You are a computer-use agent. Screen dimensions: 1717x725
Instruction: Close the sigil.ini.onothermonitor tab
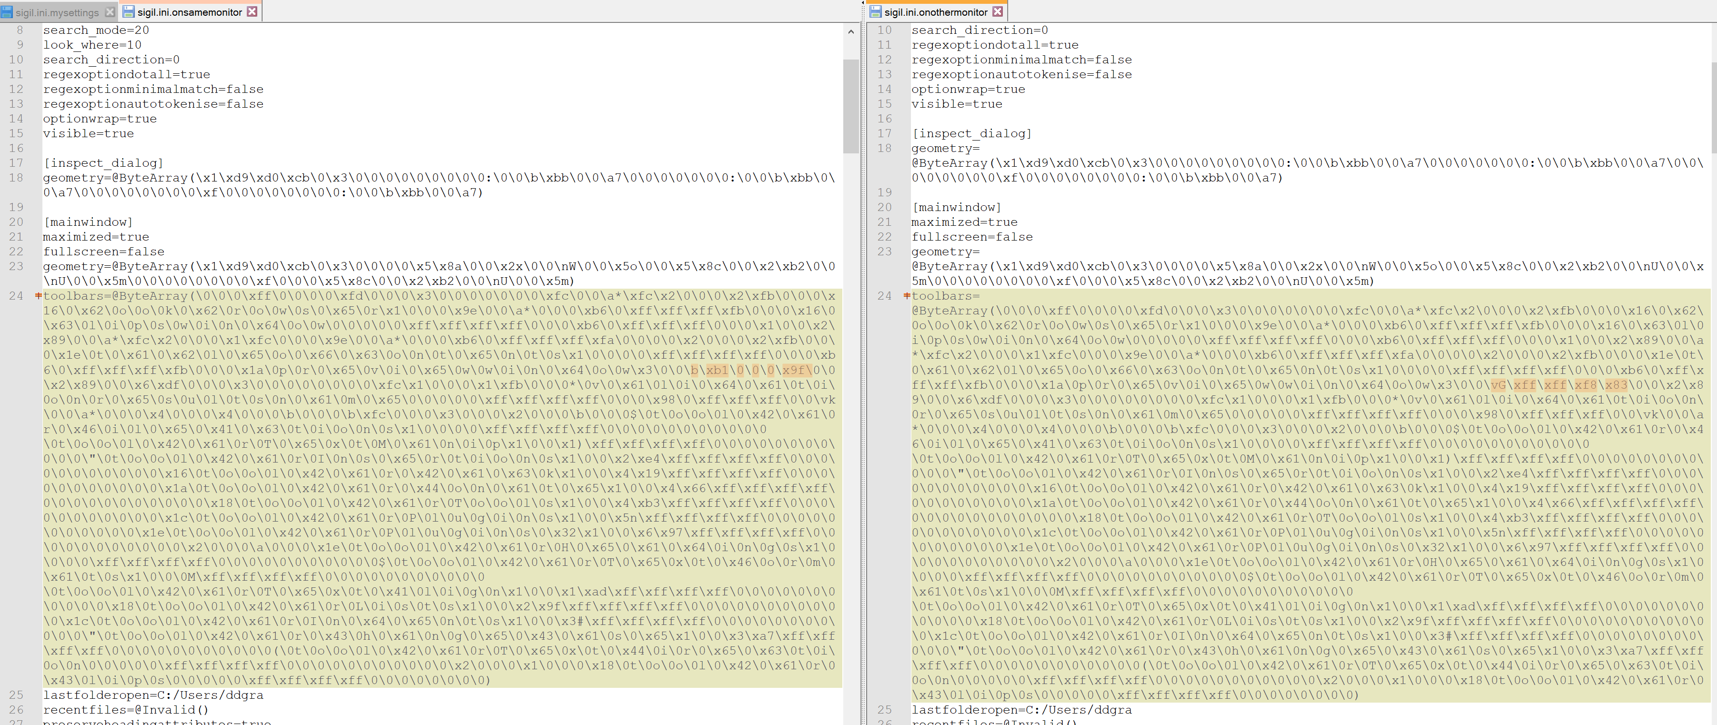tap(997, 12)
